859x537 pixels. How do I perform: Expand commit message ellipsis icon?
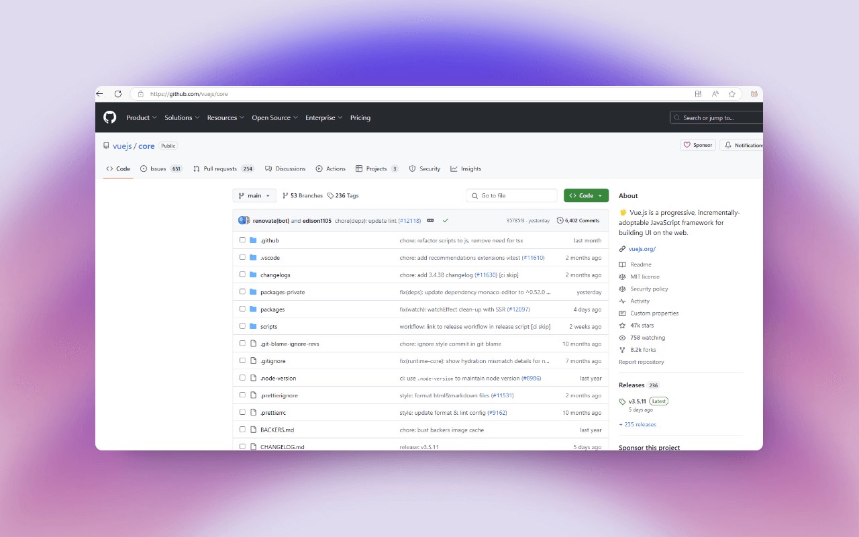(x=430, y=220)
